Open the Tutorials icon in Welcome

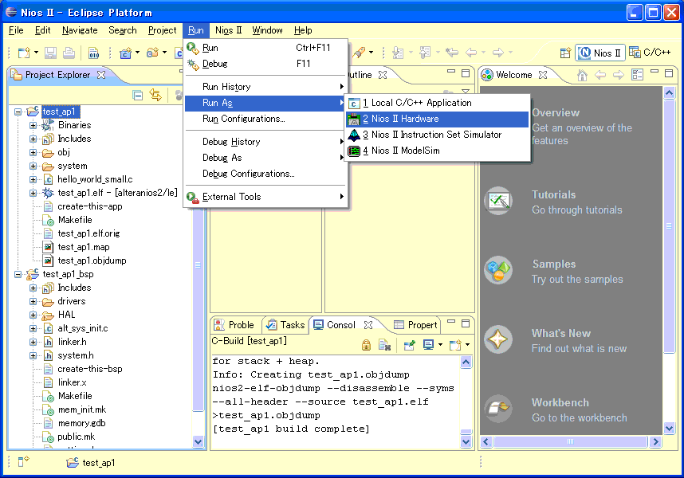tap(498, 201)
